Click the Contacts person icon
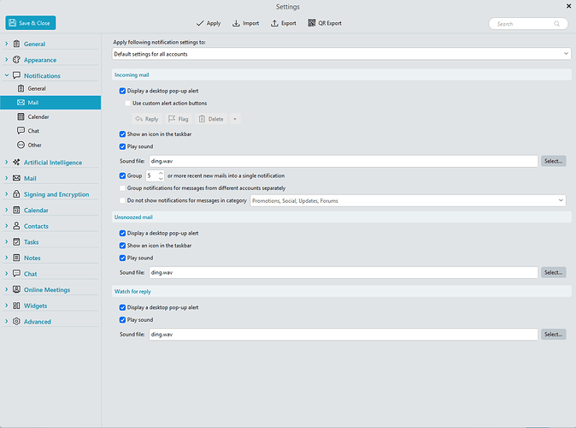 click(x=16, y=226)
